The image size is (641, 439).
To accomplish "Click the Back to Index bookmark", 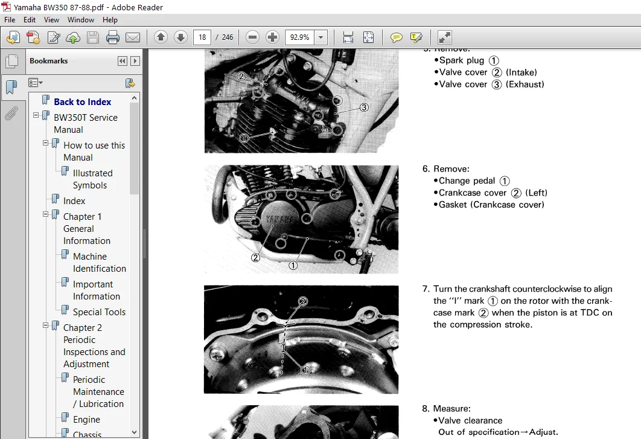I will (83, 102).
